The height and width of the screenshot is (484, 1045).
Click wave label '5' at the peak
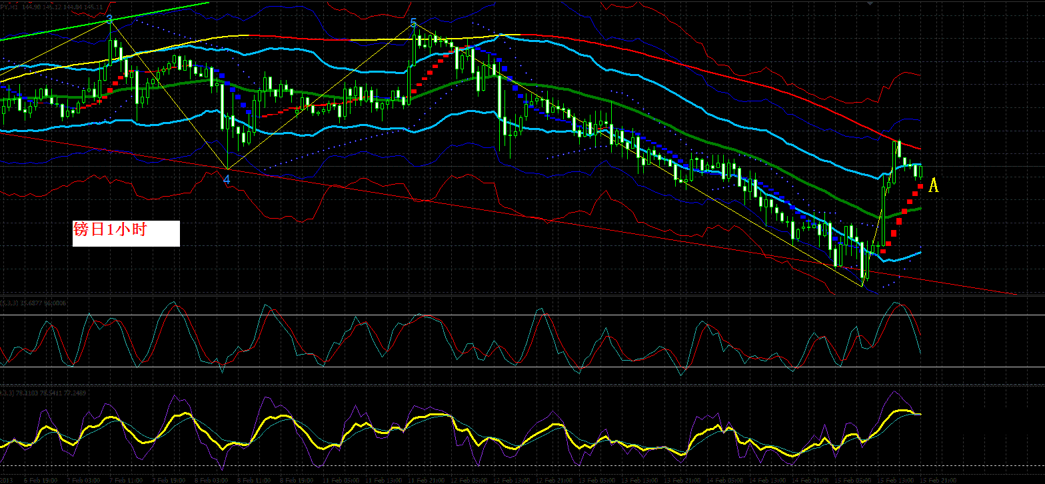tap(413, 24)
